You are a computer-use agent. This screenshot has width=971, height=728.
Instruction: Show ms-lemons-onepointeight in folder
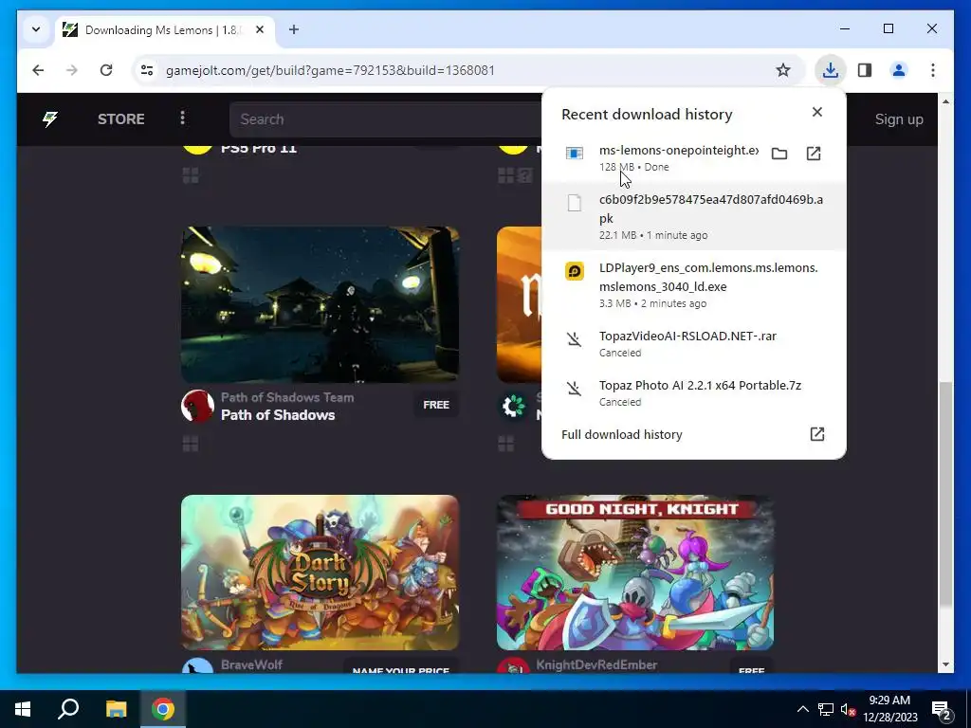779,154
